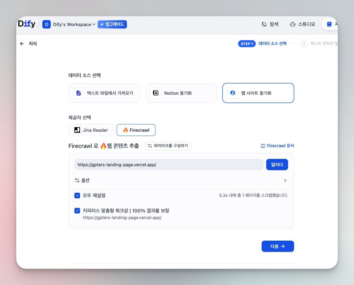Select the knowledge book icon tab
This screenshot has width=354, height=285.
coord(329,24)
